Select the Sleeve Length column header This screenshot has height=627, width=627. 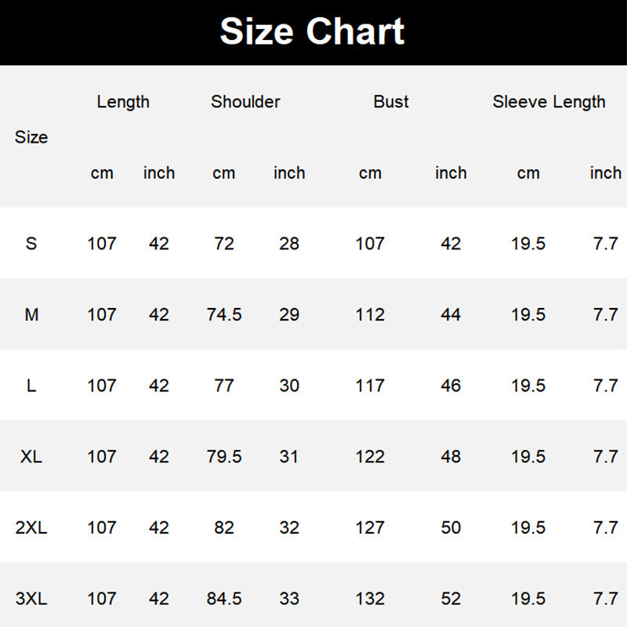click(x=549, y=102)
